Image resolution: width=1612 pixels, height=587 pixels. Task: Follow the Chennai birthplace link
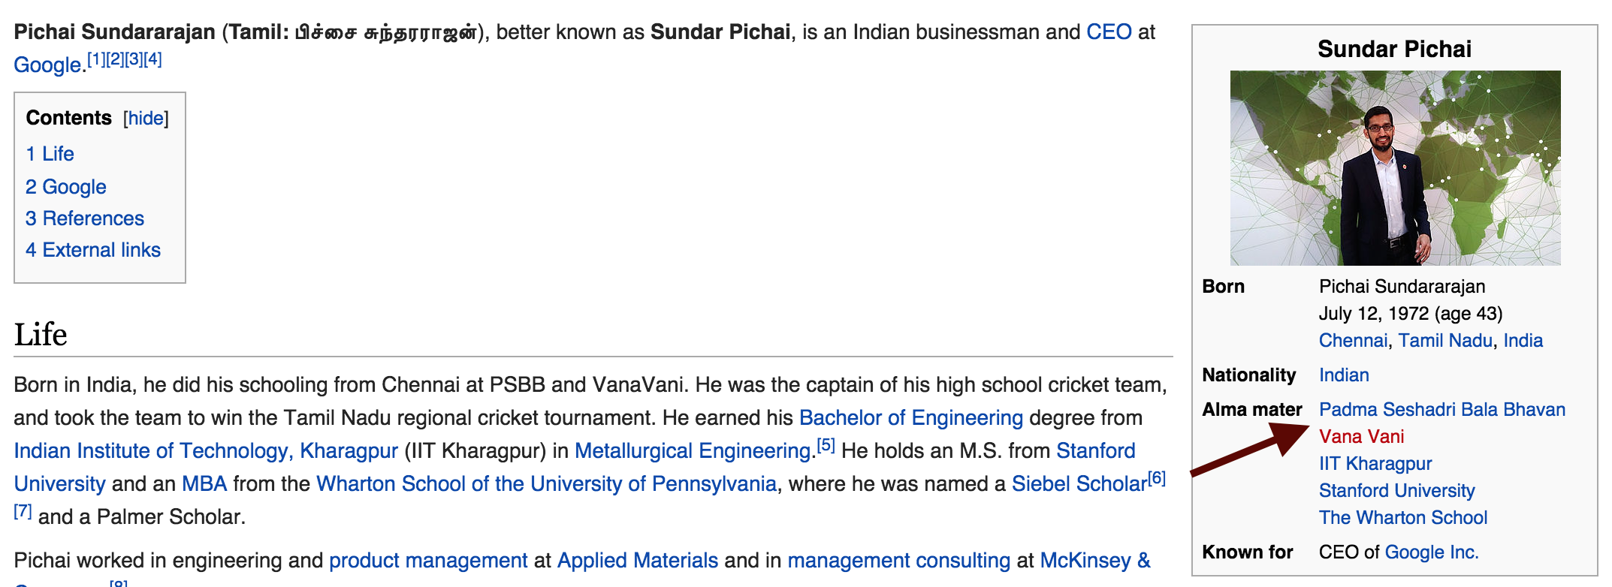(1353, 341)
